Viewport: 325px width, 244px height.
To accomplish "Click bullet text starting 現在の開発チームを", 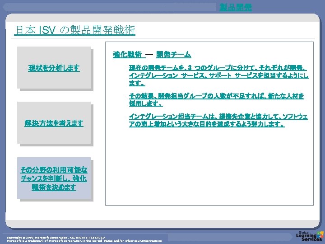I will (218, 75).
